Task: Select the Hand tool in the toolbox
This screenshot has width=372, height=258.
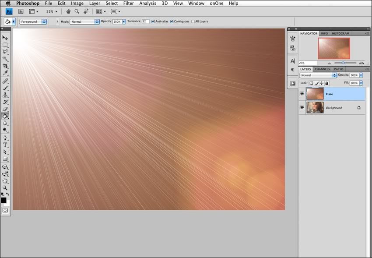Action: 5,181
